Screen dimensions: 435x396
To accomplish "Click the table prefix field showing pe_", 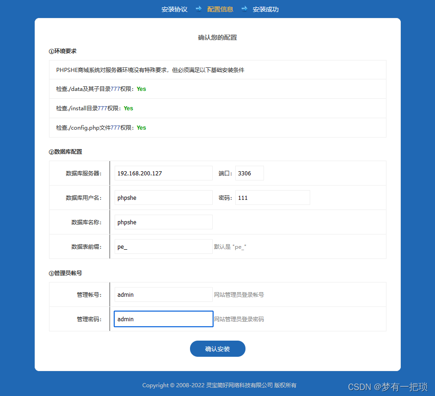I will pyautogui.click(x=163, y=246).
